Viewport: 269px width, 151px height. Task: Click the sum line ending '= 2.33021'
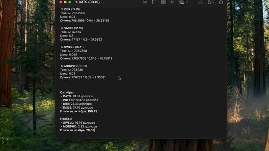(83, 77)
